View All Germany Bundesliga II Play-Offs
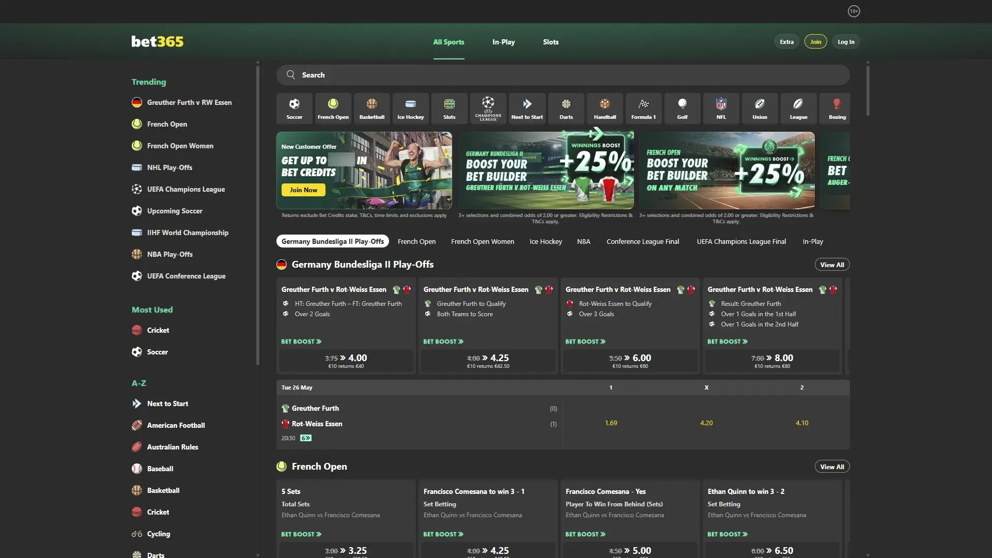992x558 pixels. [x=832, y=265]
